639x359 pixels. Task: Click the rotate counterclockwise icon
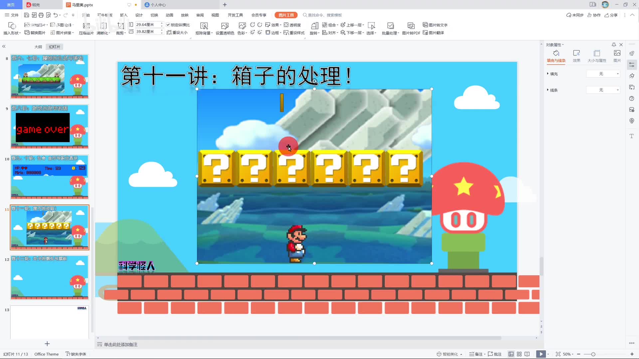click(x=253, y=25)
